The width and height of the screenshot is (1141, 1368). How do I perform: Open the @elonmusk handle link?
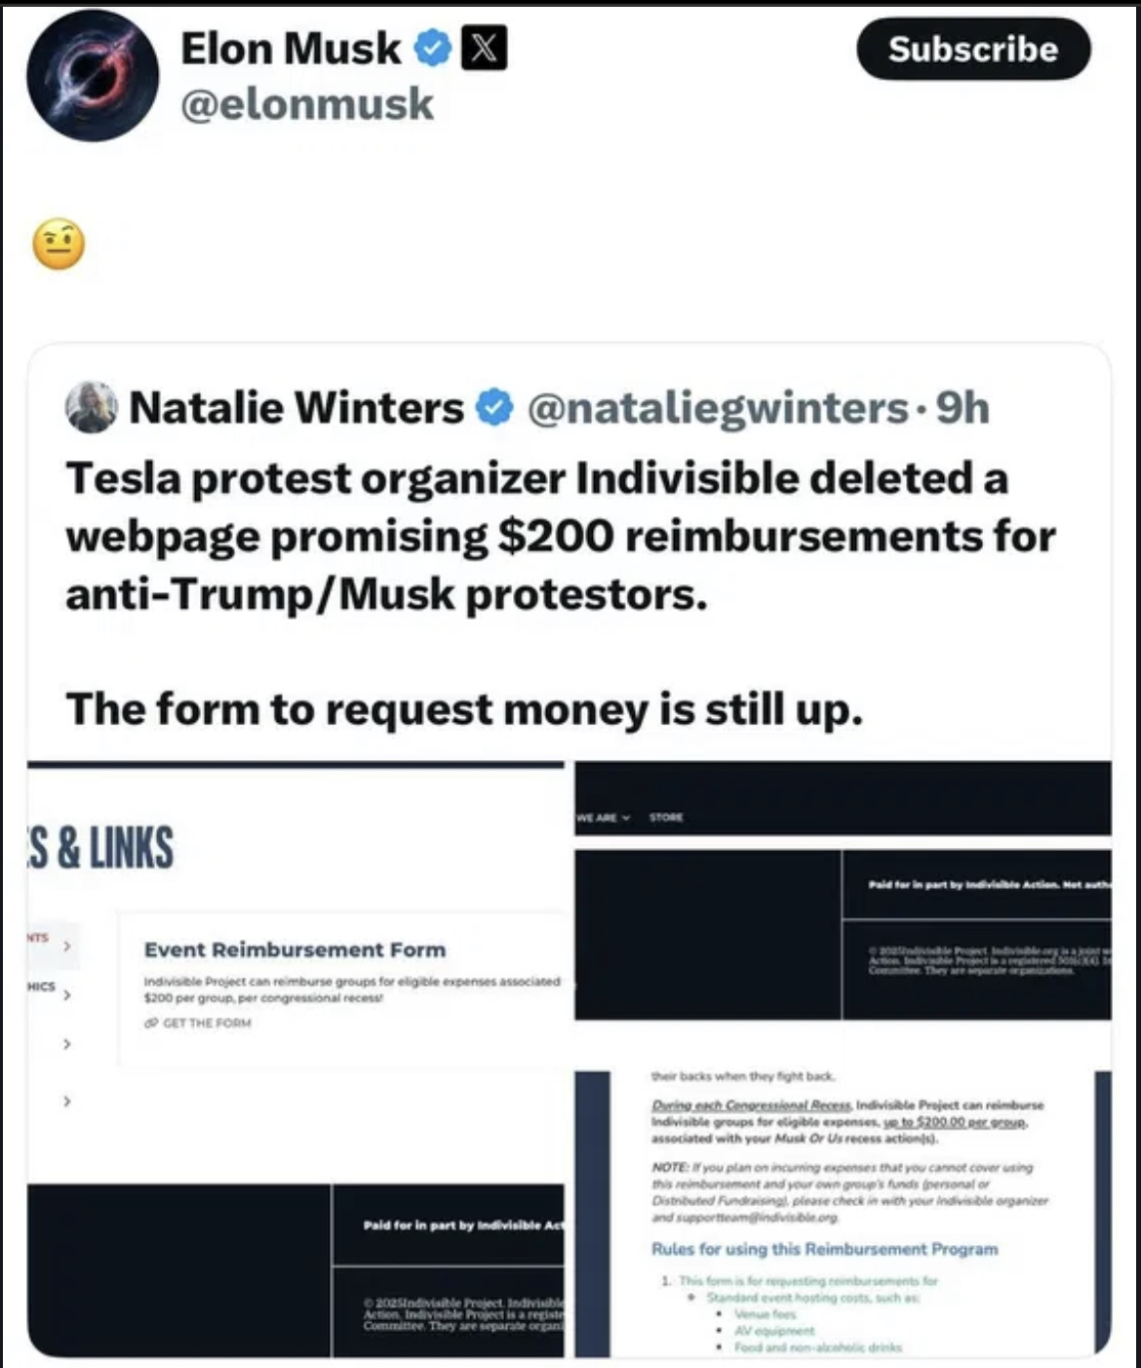306,104
